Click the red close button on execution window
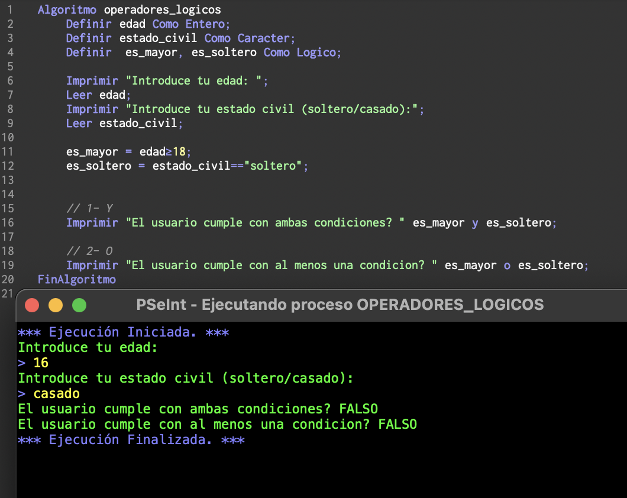This screenshot has width=627, height=498. [32, 305]
